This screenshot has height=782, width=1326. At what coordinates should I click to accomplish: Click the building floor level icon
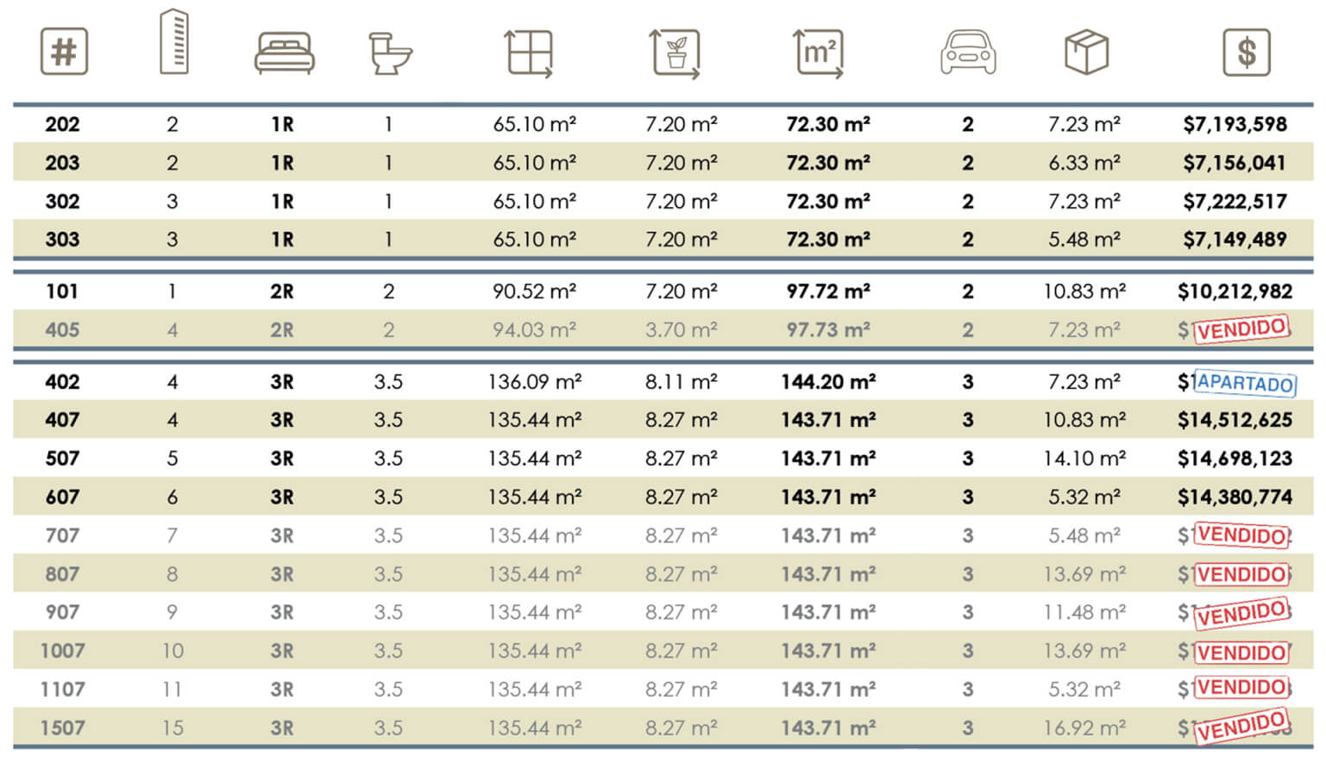point(173,42)
